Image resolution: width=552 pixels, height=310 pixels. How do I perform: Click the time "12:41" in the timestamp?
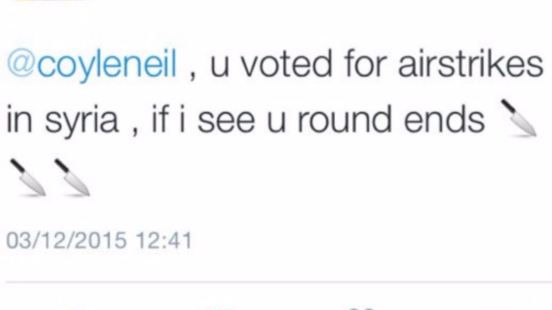[163, 241]
